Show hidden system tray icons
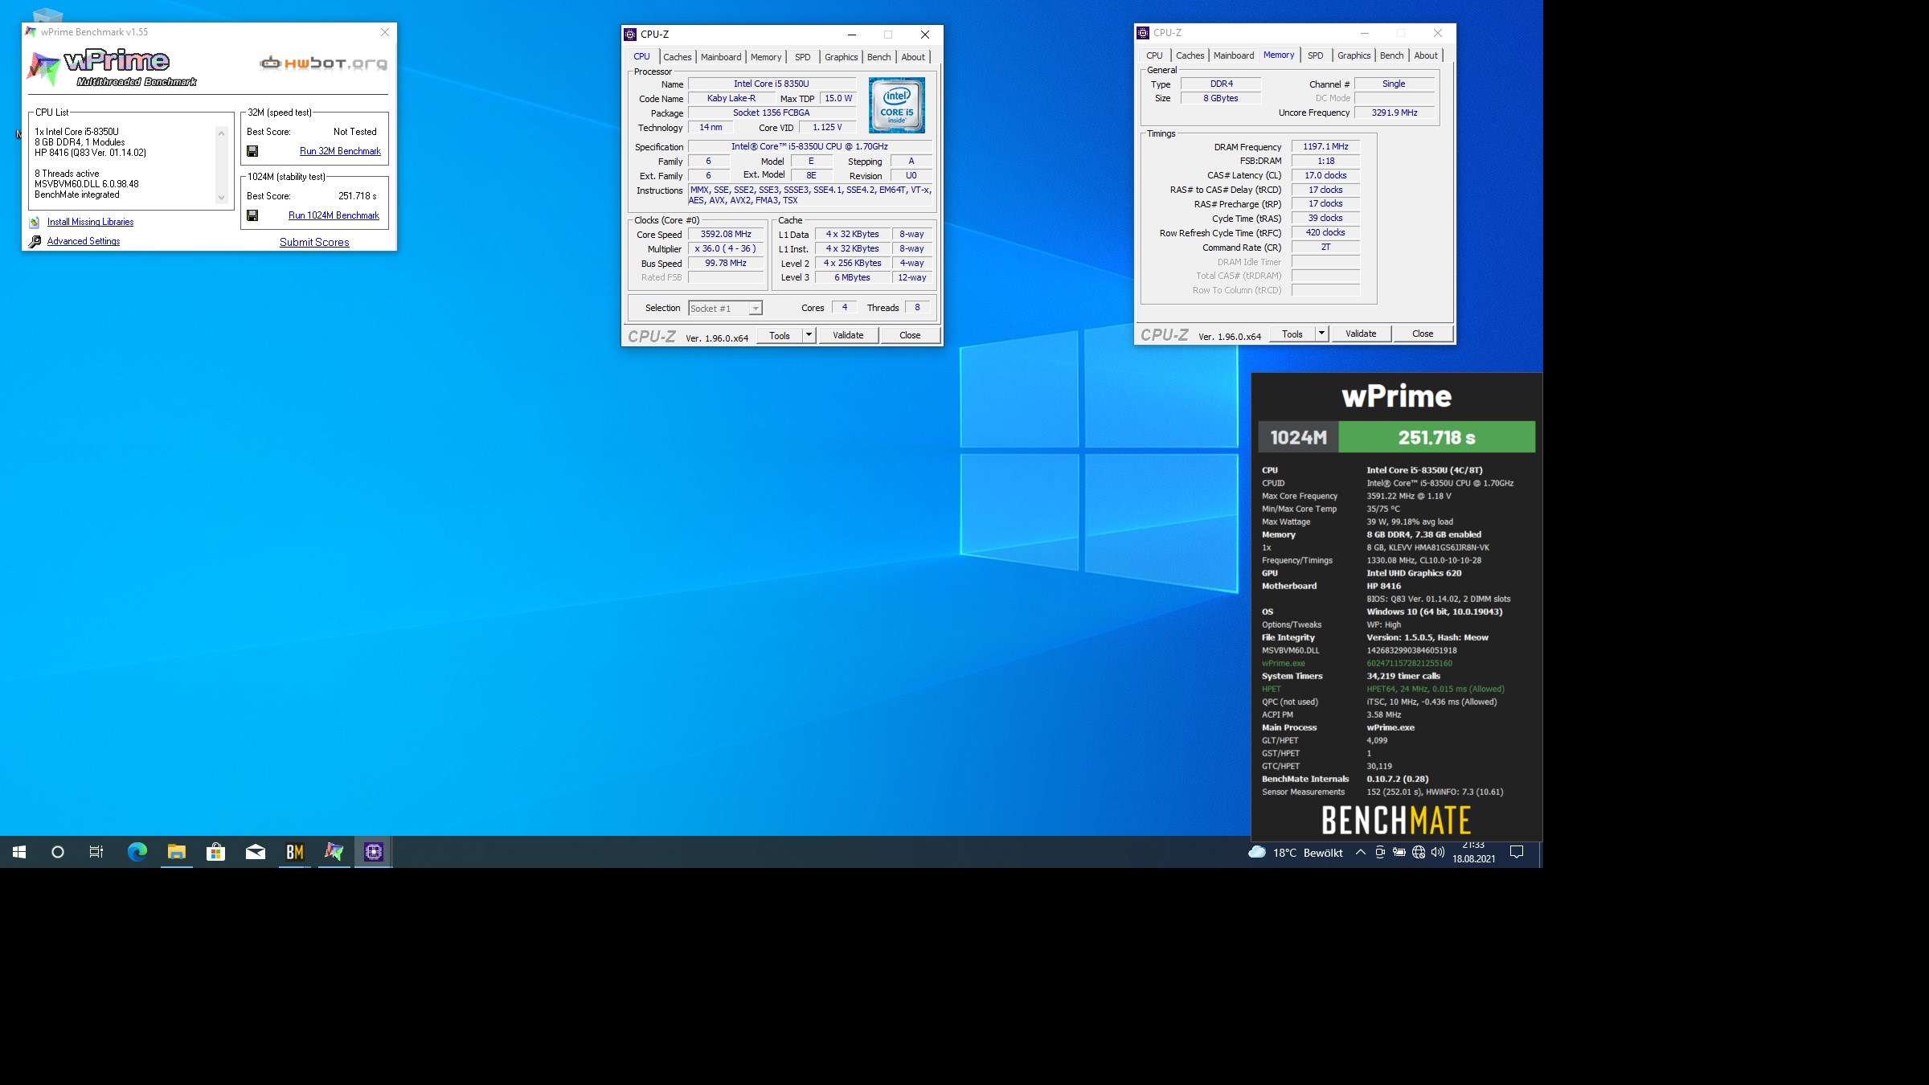This screenshot has height=1085, width=1929. click(1361, 852)
